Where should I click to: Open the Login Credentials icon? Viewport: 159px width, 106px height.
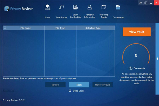[76, 7]
